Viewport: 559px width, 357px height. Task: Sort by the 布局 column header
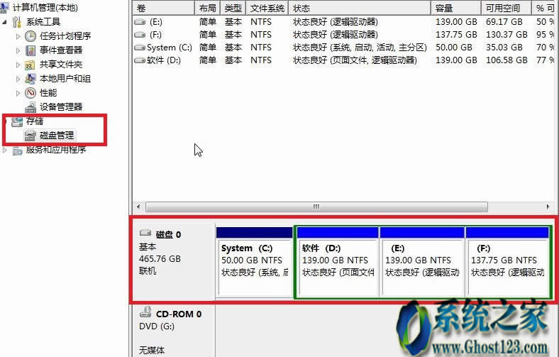207,8
